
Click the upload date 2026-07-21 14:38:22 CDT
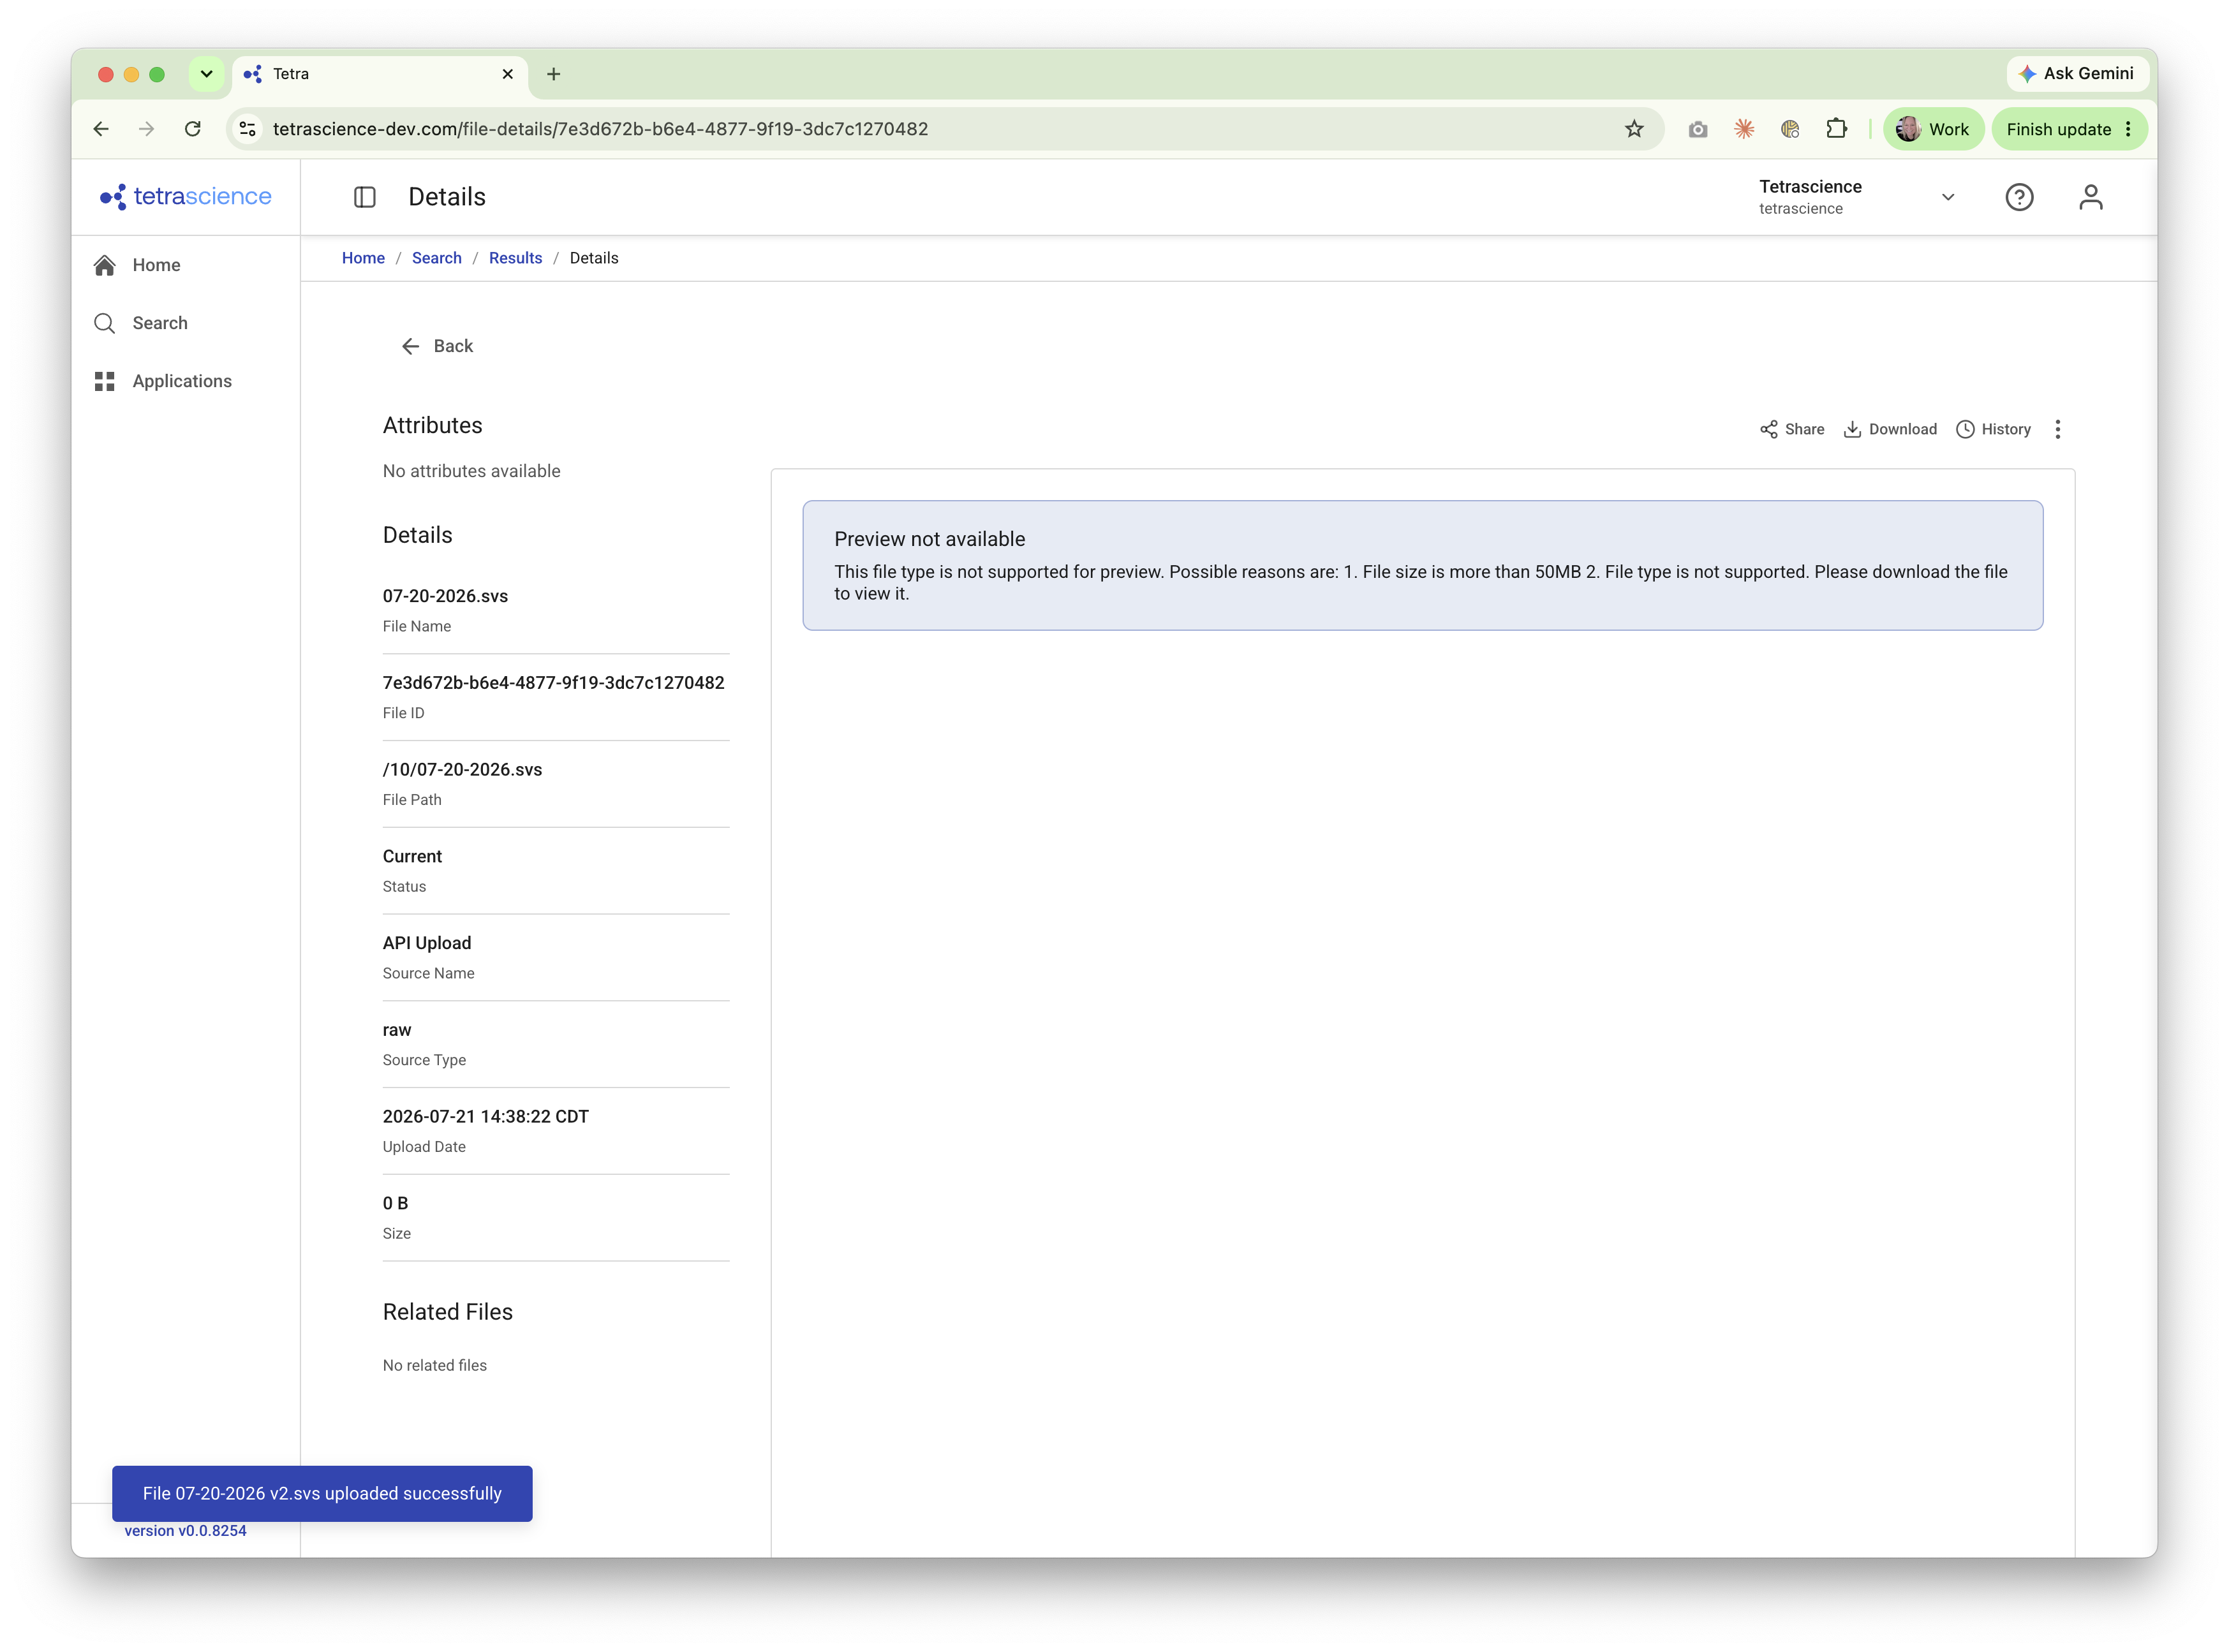(x=486, y=1117)
